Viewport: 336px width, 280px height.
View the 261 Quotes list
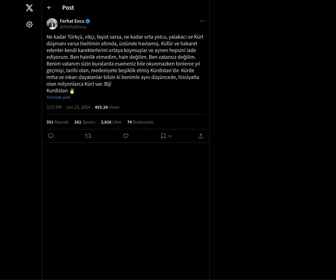(x=85, y=122)
